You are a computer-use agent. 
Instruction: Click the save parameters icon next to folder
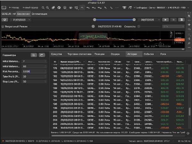[41, 55]
